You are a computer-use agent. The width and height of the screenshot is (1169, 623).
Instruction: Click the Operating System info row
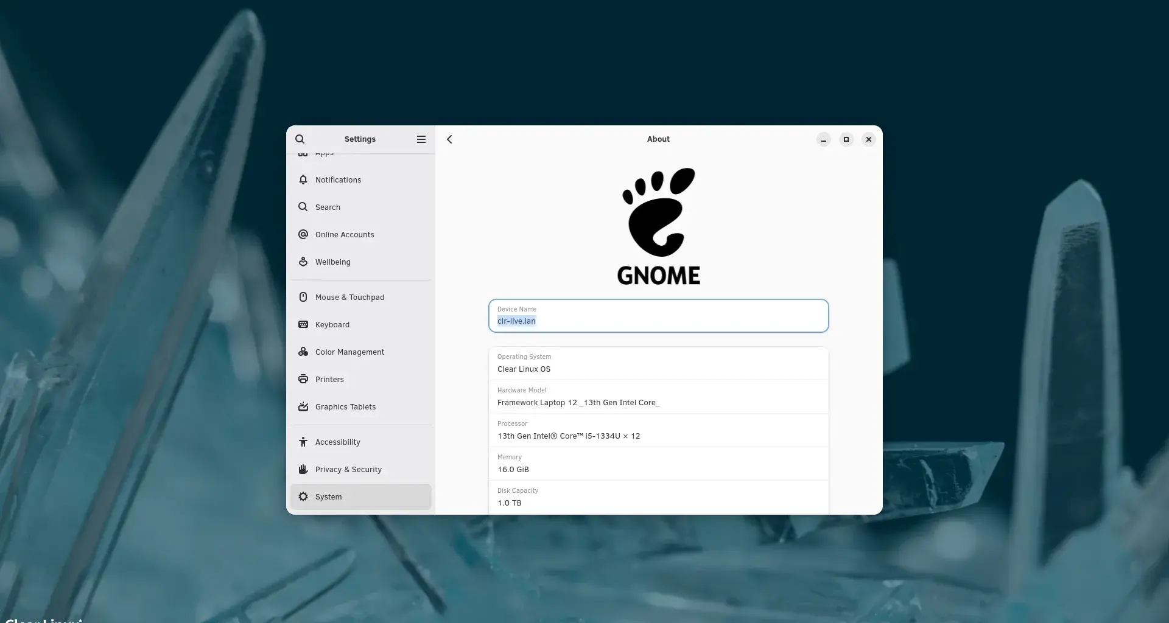[658, 363]
